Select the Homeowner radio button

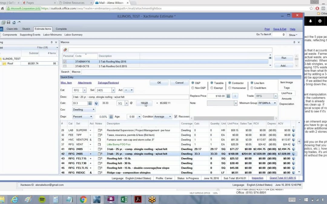pyautogui.click(x=230, y=88)
